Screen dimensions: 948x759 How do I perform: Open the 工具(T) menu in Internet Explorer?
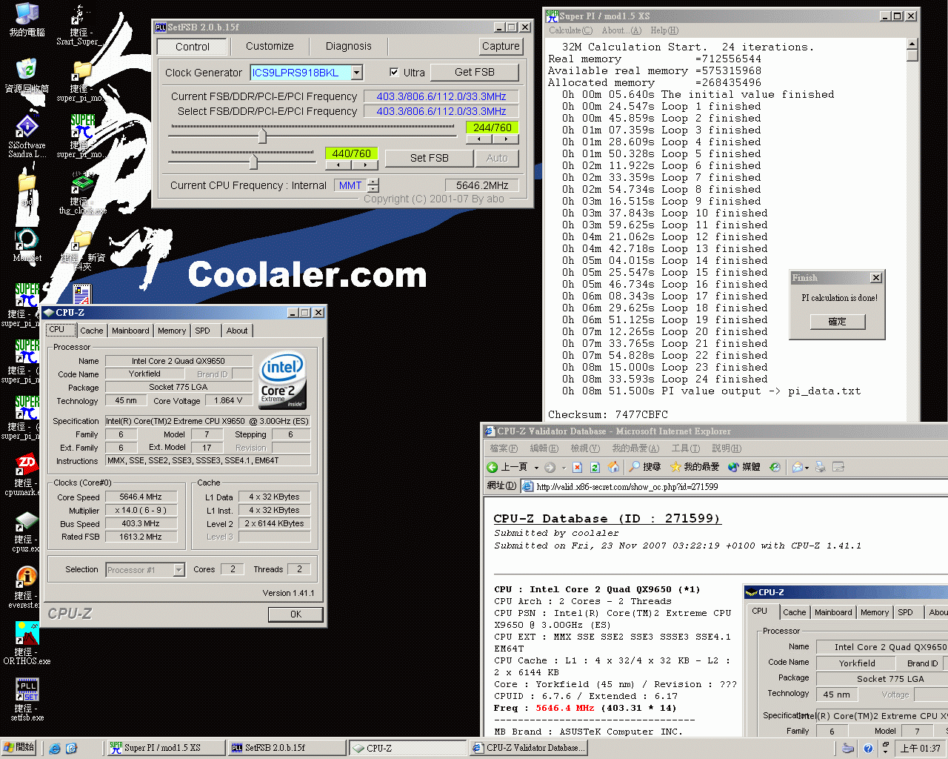(x=685, y=448)
